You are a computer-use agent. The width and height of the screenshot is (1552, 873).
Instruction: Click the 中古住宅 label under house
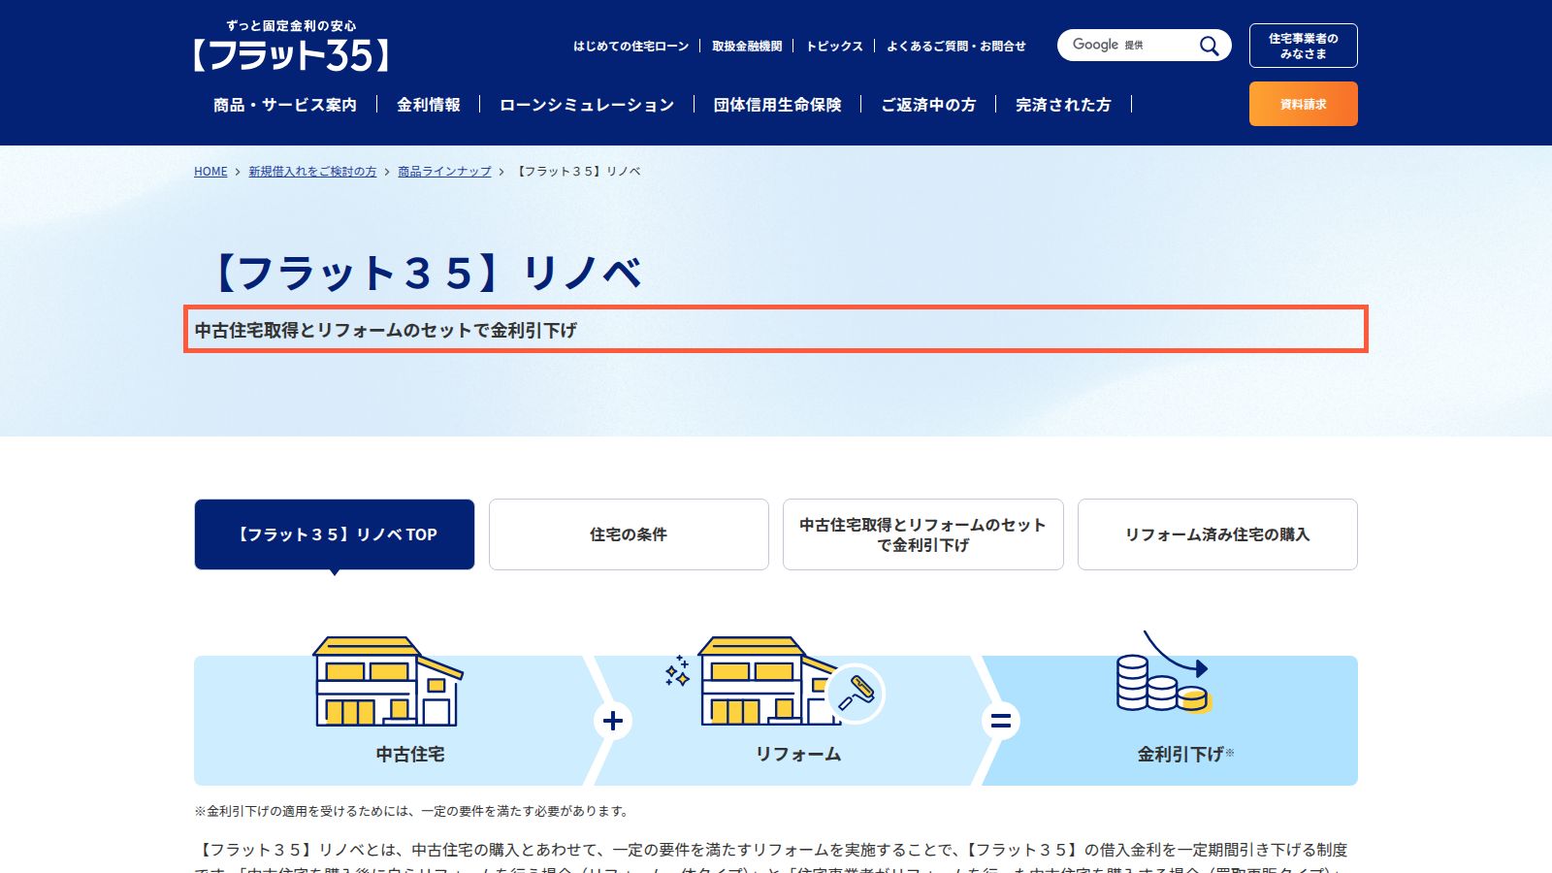coord(410,754)
